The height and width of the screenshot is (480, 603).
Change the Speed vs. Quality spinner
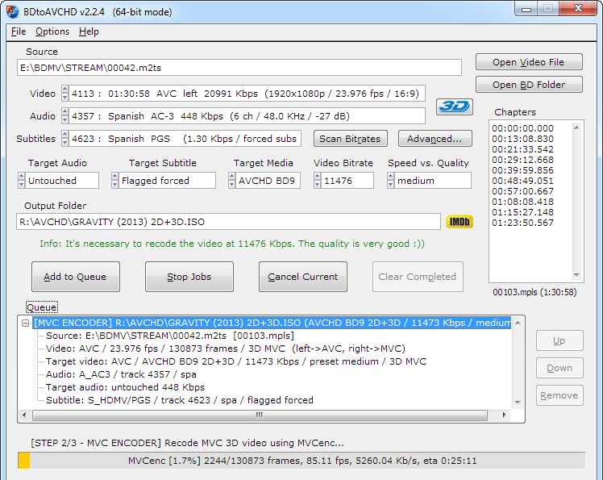(x=390, y=181)
